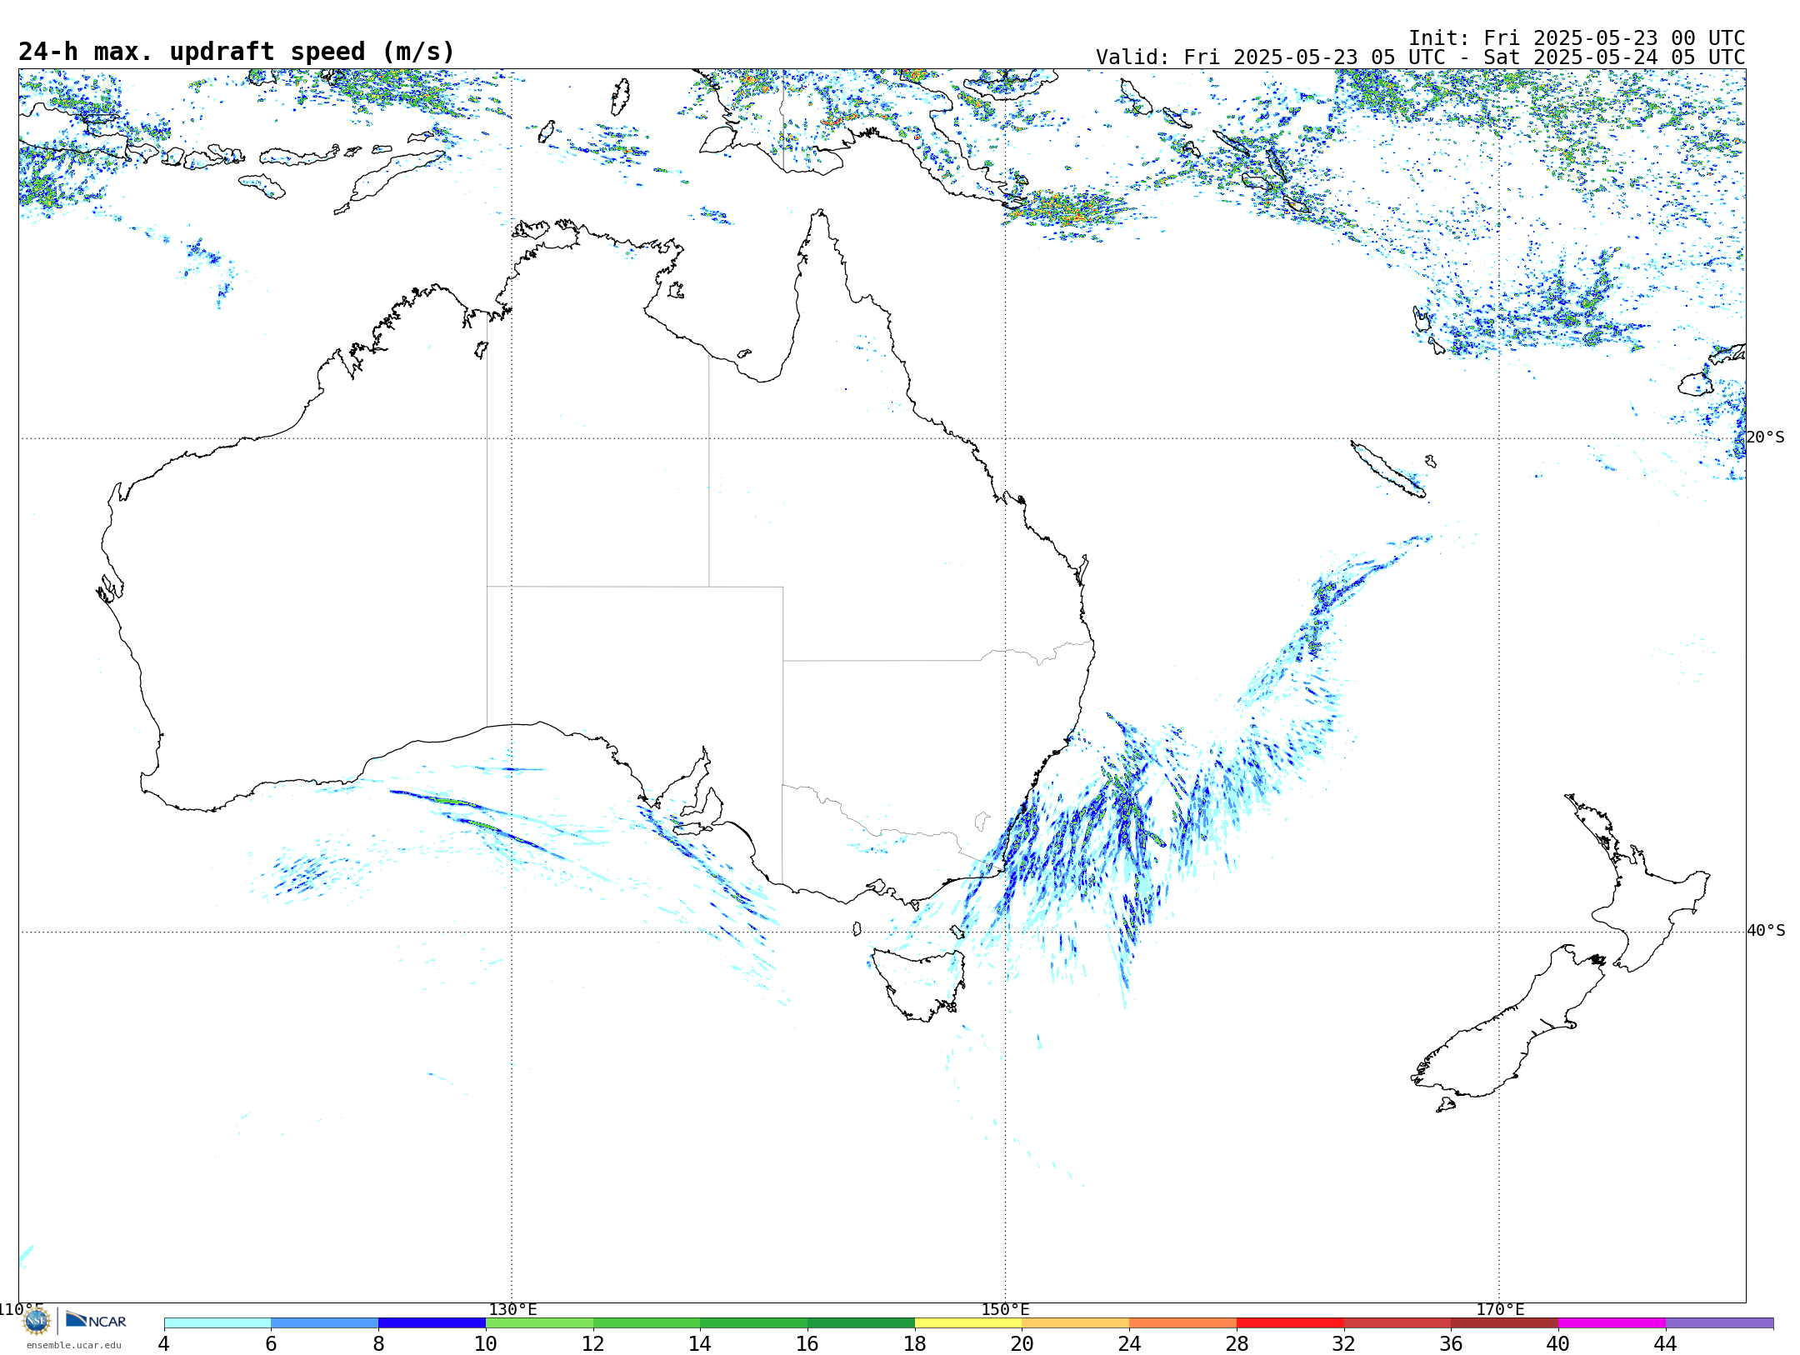Pick the green 12–14 colorbar swatch

pyautogui.click(x=647, y=1323)
